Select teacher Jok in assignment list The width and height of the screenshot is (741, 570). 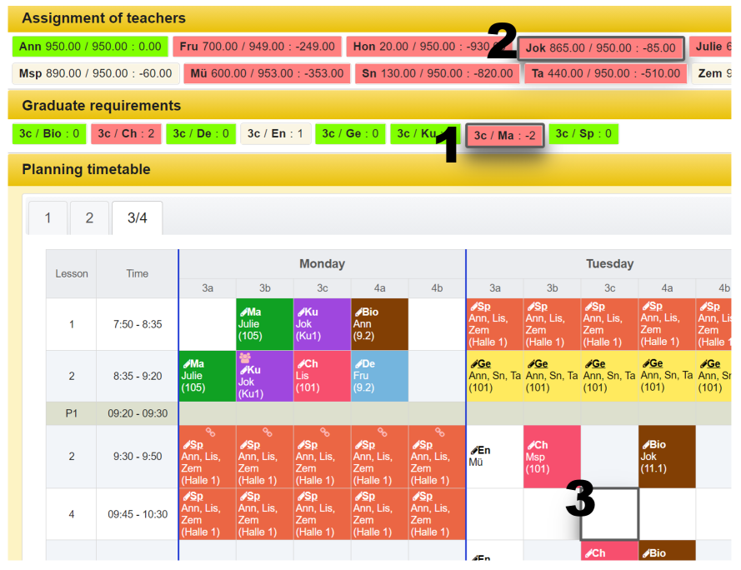tap(600, 48)
